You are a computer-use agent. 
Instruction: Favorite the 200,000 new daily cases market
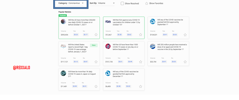point(96,35)
